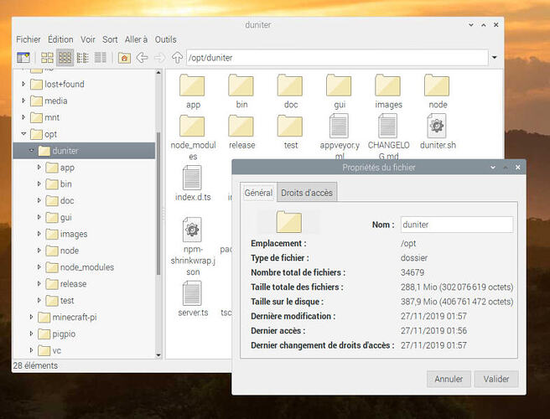Open the Outils menu

(x=165, y=39)
